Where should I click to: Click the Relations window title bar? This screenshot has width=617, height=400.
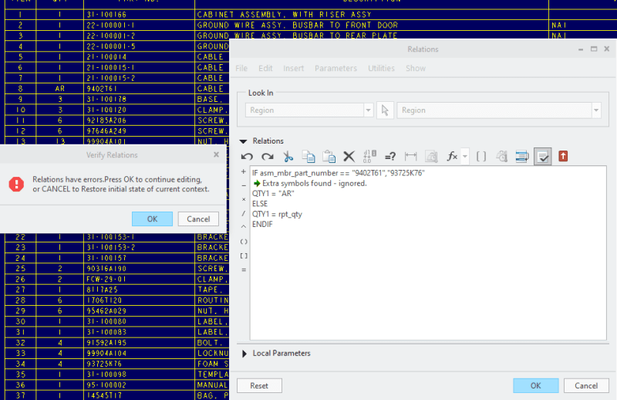click(x=423, y=49)
